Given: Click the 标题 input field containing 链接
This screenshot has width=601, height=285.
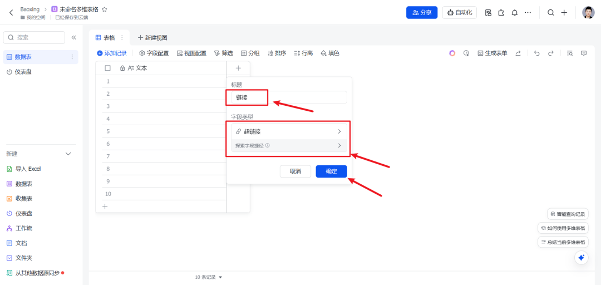Looking at the screenshot, I should pos(289,97).
